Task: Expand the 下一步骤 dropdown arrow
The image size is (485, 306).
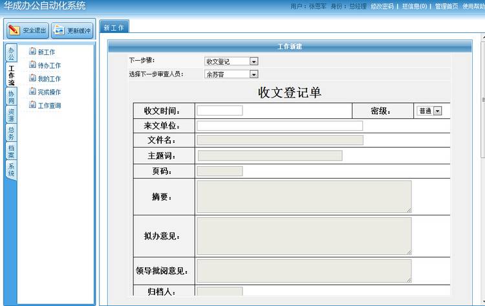Action: pyautogui.click(x=253, y=61)
